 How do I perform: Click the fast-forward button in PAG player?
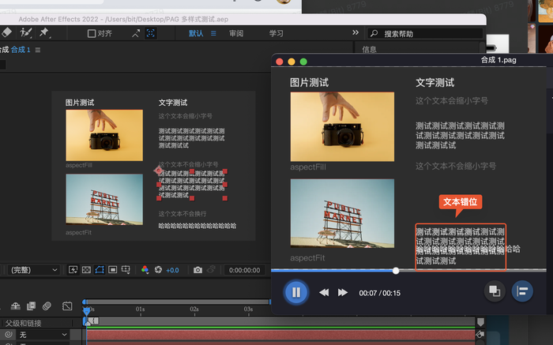343,293
